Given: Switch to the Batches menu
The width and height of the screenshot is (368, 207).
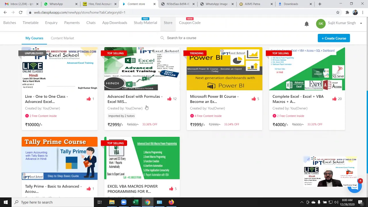Looking at the screenshot, I should (x=9, y=23).
